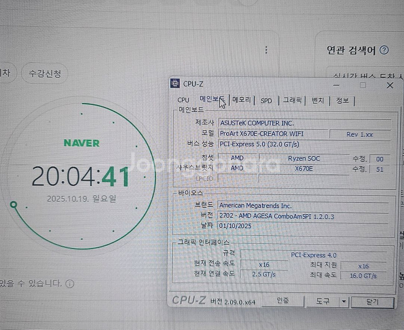View the 그래픽 tab
The width and height of the screenshot is (404, 330).
293,101
